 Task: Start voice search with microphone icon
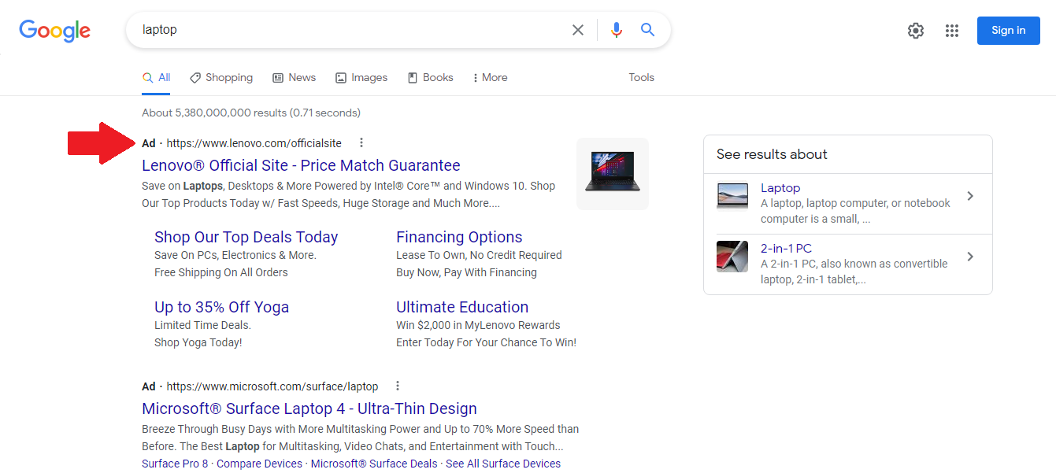pyautogui.click(x=617, y=30)
